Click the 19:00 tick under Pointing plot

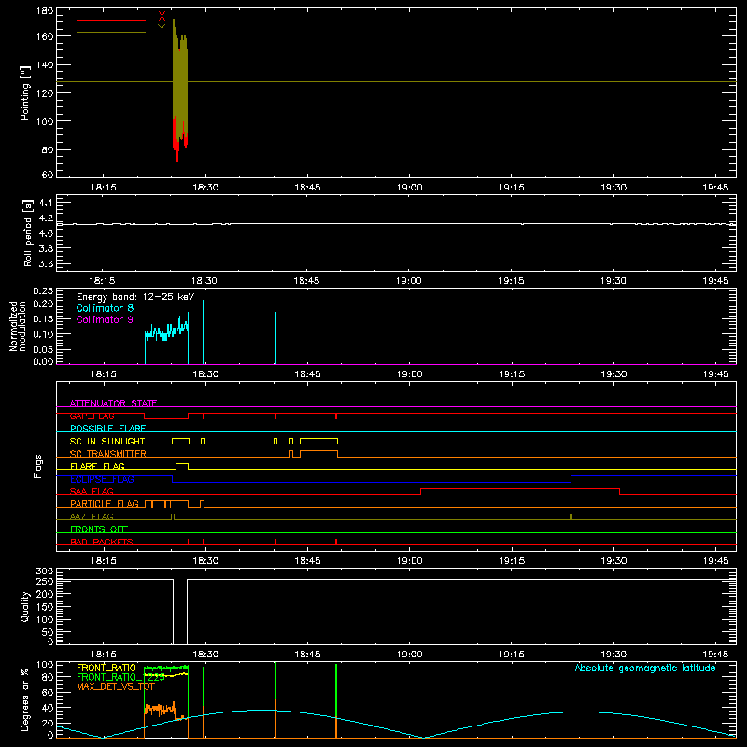coord(410,188)
